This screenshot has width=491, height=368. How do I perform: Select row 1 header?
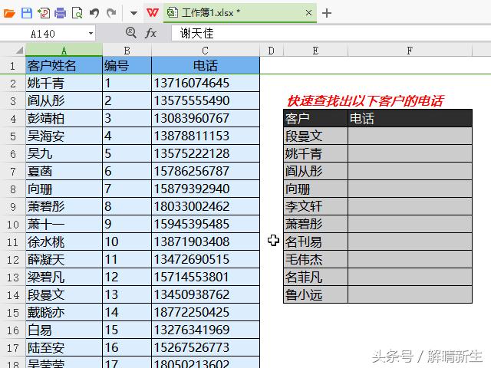(x=12, y=66)
